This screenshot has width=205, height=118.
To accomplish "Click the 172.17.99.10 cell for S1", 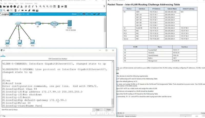I will [156, 28].
